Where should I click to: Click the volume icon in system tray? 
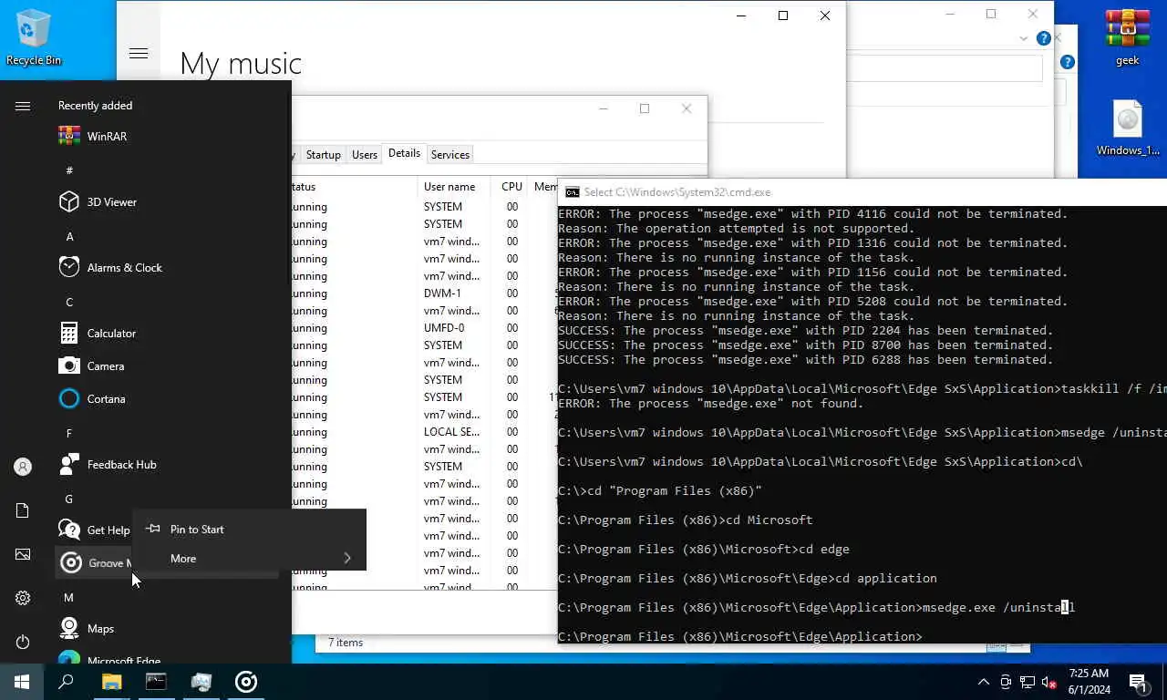1049,682
